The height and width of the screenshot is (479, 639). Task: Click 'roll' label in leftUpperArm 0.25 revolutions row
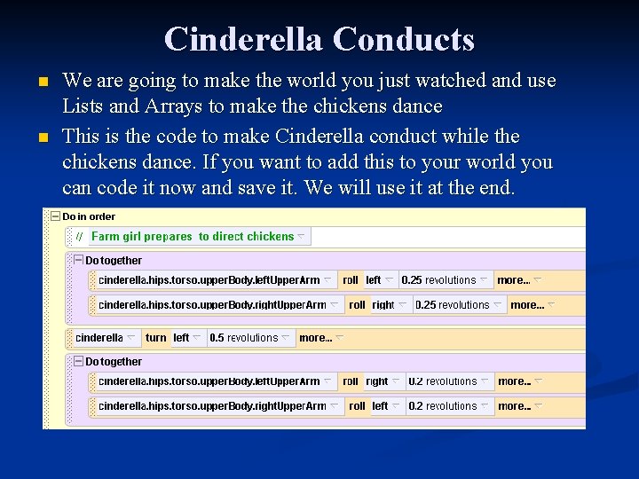pos(350,280)
